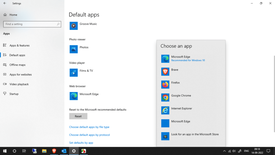Click the network tray icon
Viewport: 275px width, 155px height.
[x=229, y=151]
